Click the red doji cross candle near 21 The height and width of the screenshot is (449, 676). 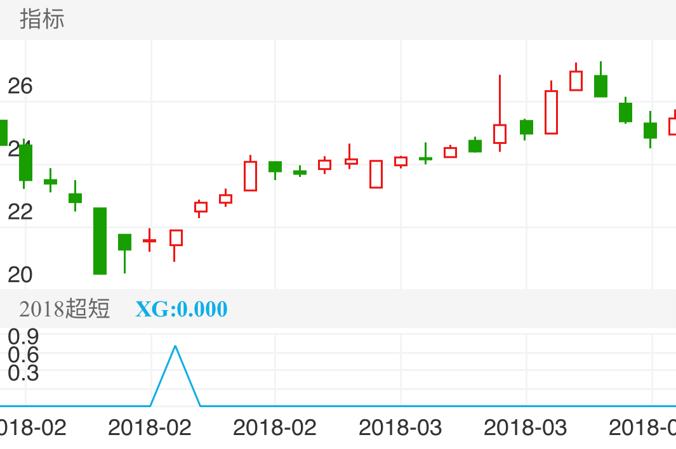[x=150, y=240]
